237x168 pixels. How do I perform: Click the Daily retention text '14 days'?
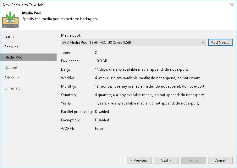101,69
